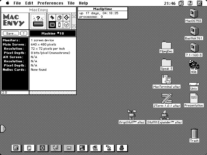This screenshot has width=207, height=155.
Task: Select the StuffIt Expander alias icon
Action: coord(165,115)
